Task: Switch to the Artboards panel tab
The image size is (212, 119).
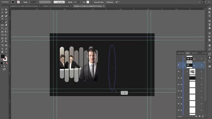Action: [194, 53]
